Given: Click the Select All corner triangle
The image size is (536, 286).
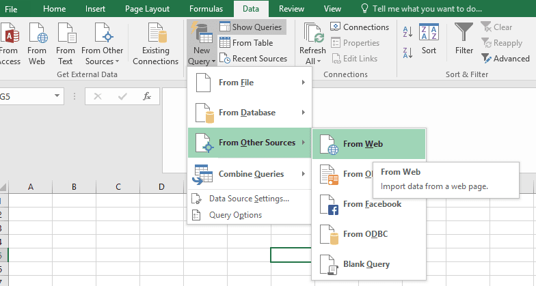Looking at the screenshot, I should point(3,187).
